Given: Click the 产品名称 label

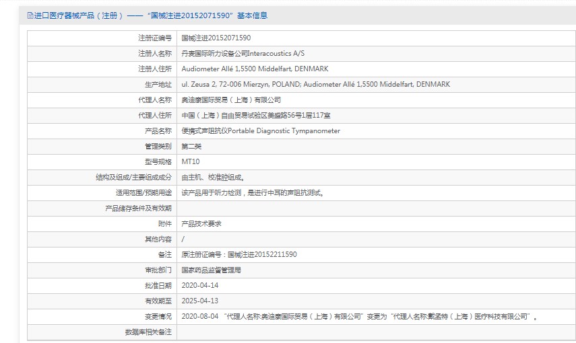Looking at the screenshot, I should click(x=158, y=131).
